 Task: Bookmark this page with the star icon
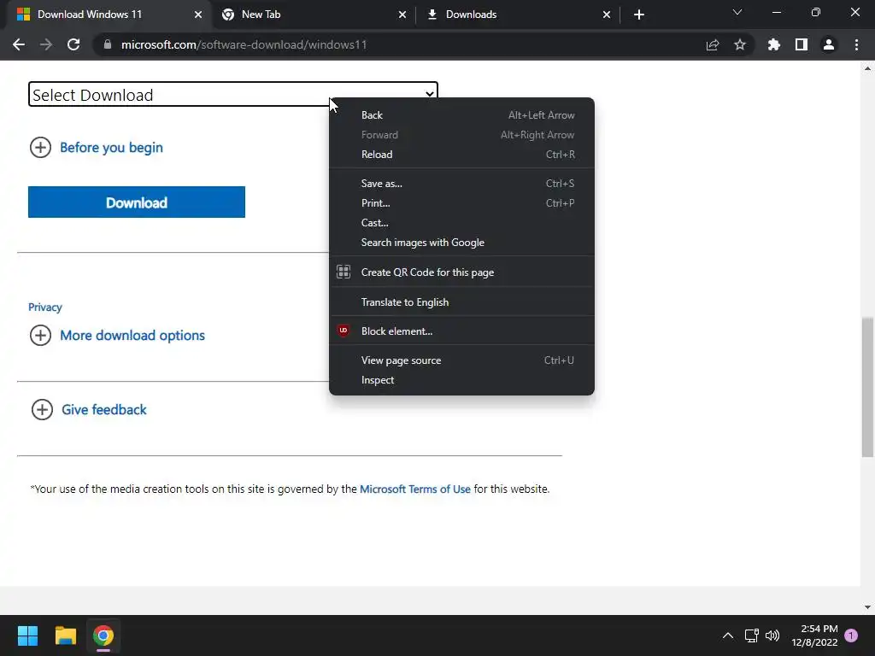[x=740, y=44]
